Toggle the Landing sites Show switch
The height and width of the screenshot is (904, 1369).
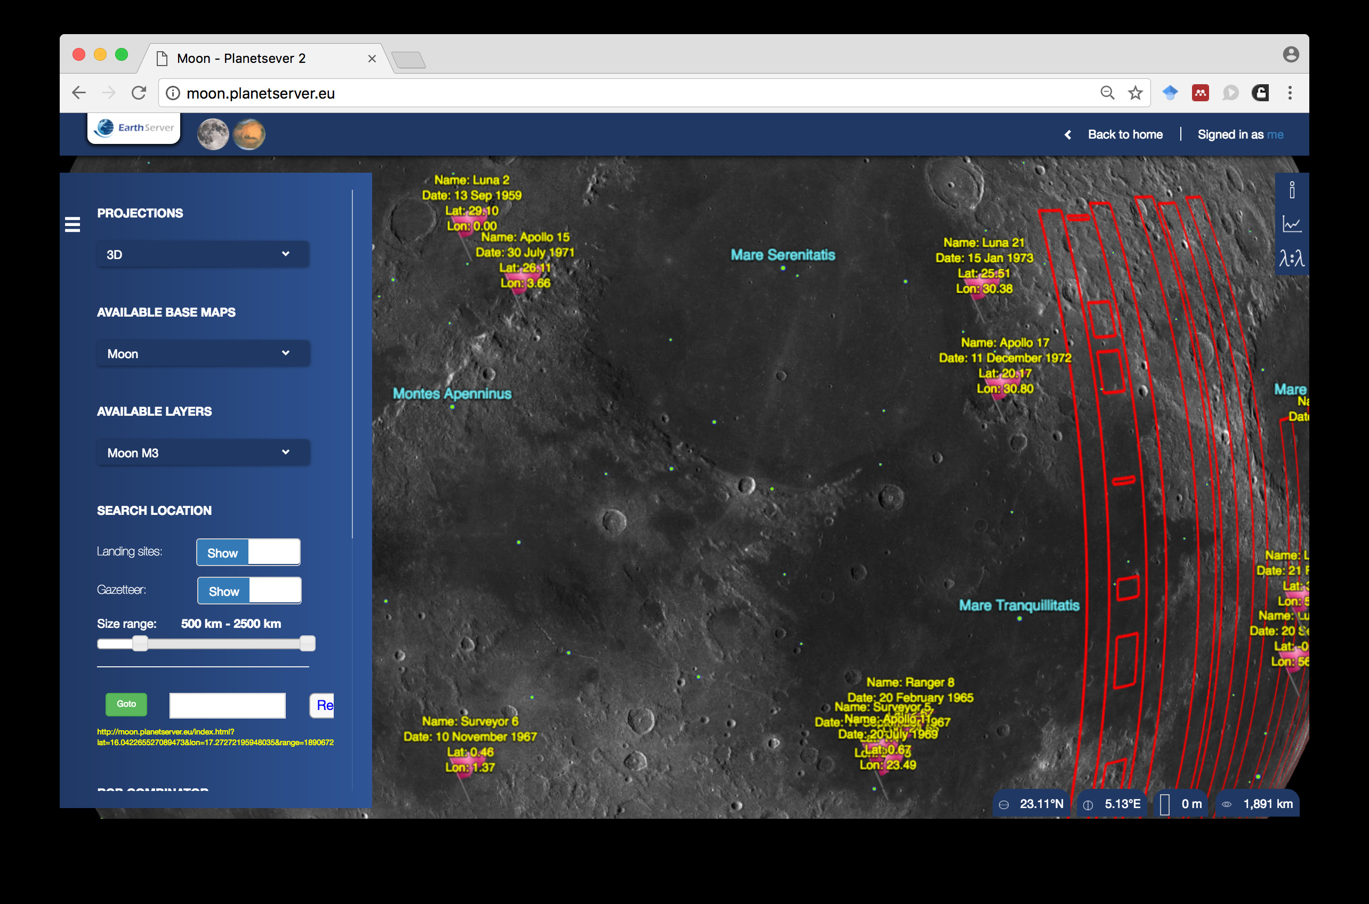coord(248,552)
